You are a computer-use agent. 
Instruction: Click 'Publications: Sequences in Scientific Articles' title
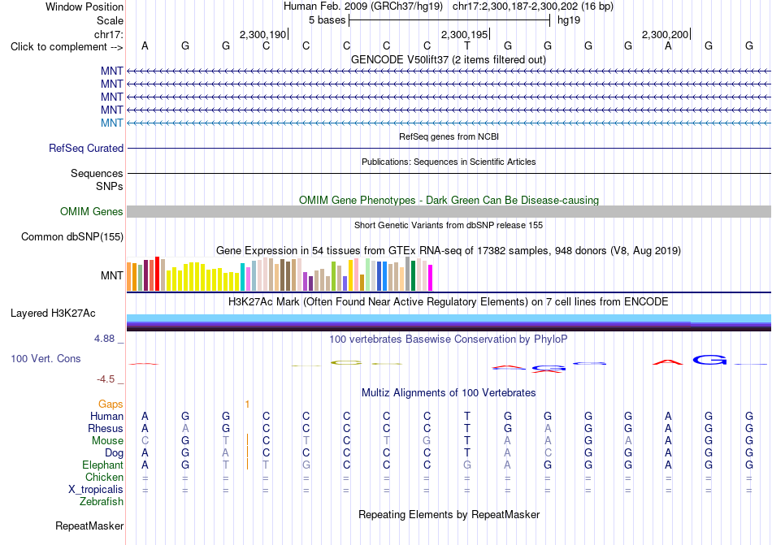[449, 162]
